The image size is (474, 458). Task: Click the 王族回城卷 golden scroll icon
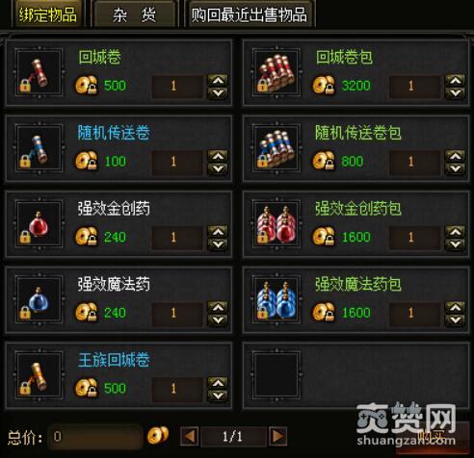39,375
